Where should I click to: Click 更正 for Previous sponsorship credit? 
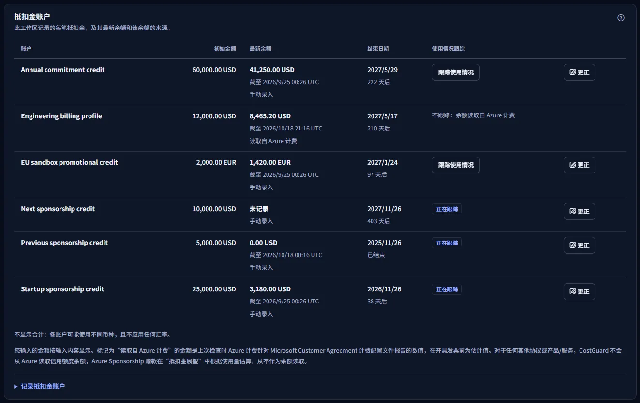tap(580, 245)
